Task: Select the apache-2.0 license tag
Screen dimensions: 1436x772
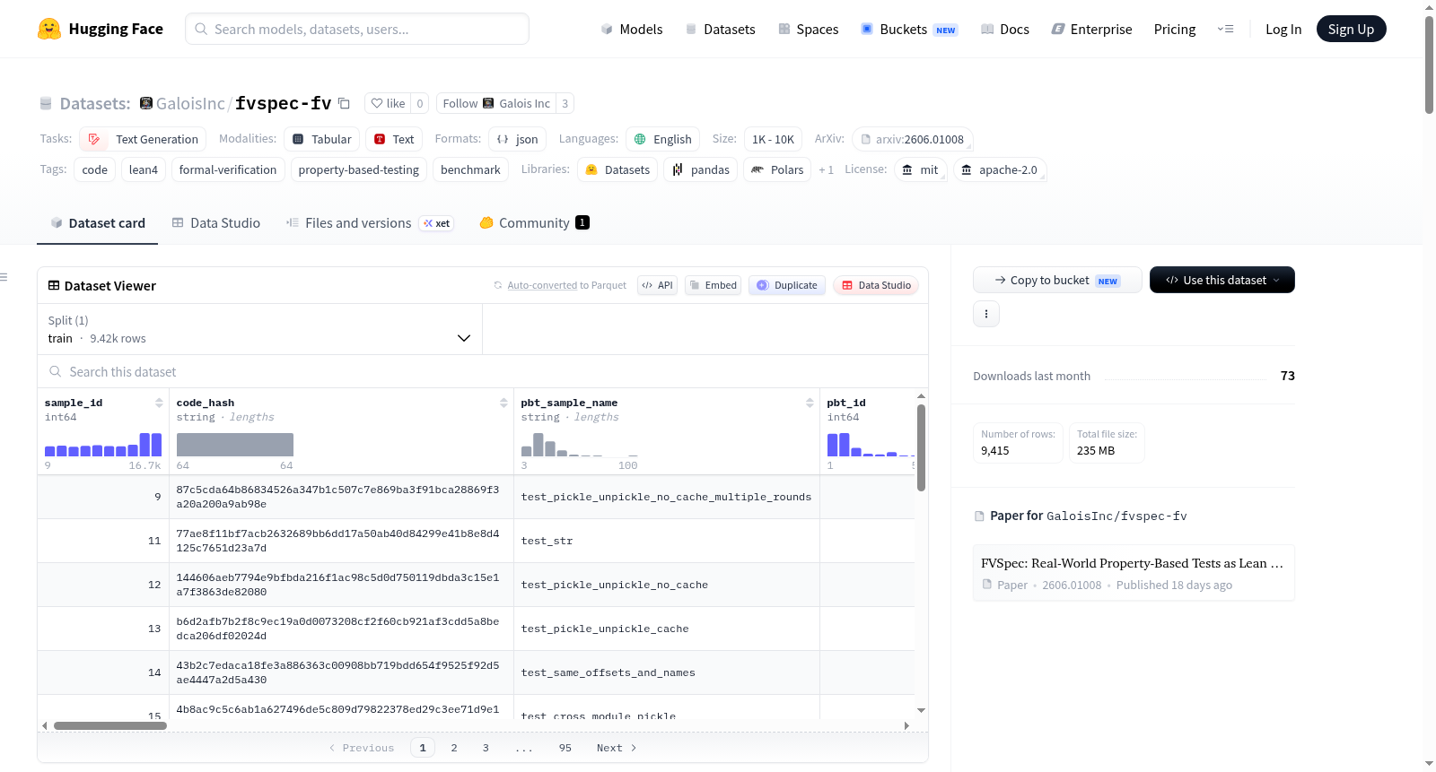Action: point(999,169)
